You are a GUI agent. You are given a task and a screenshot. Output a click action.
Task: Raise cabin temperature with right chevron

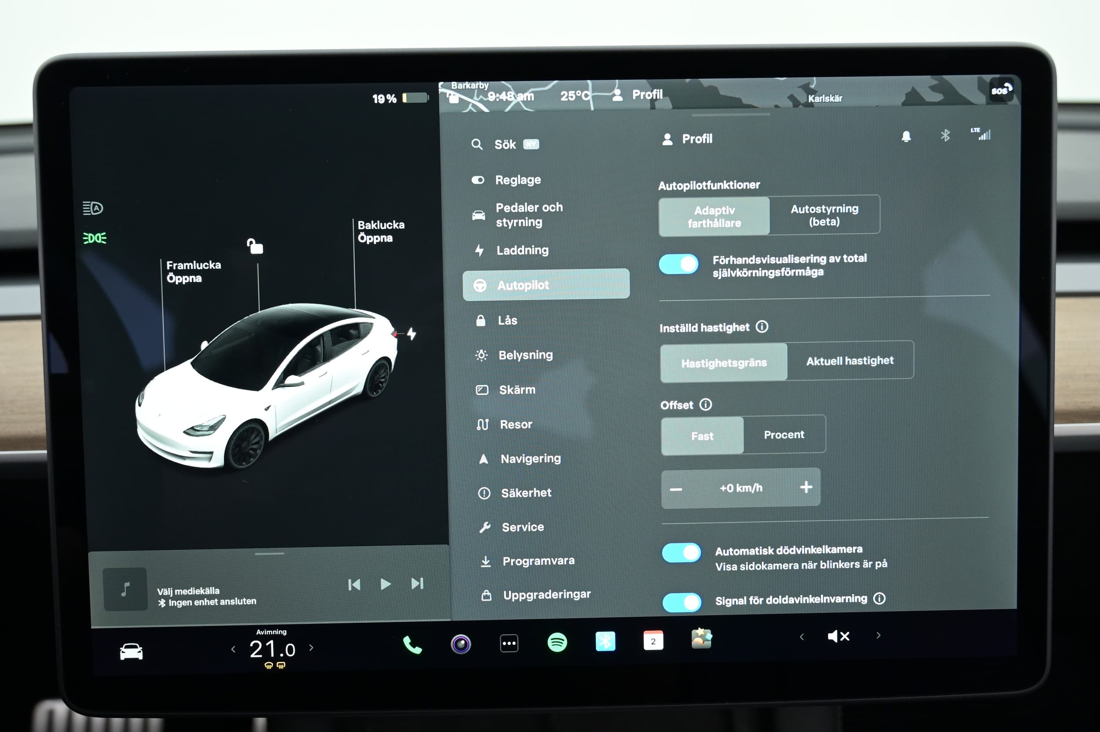[311, 647]
